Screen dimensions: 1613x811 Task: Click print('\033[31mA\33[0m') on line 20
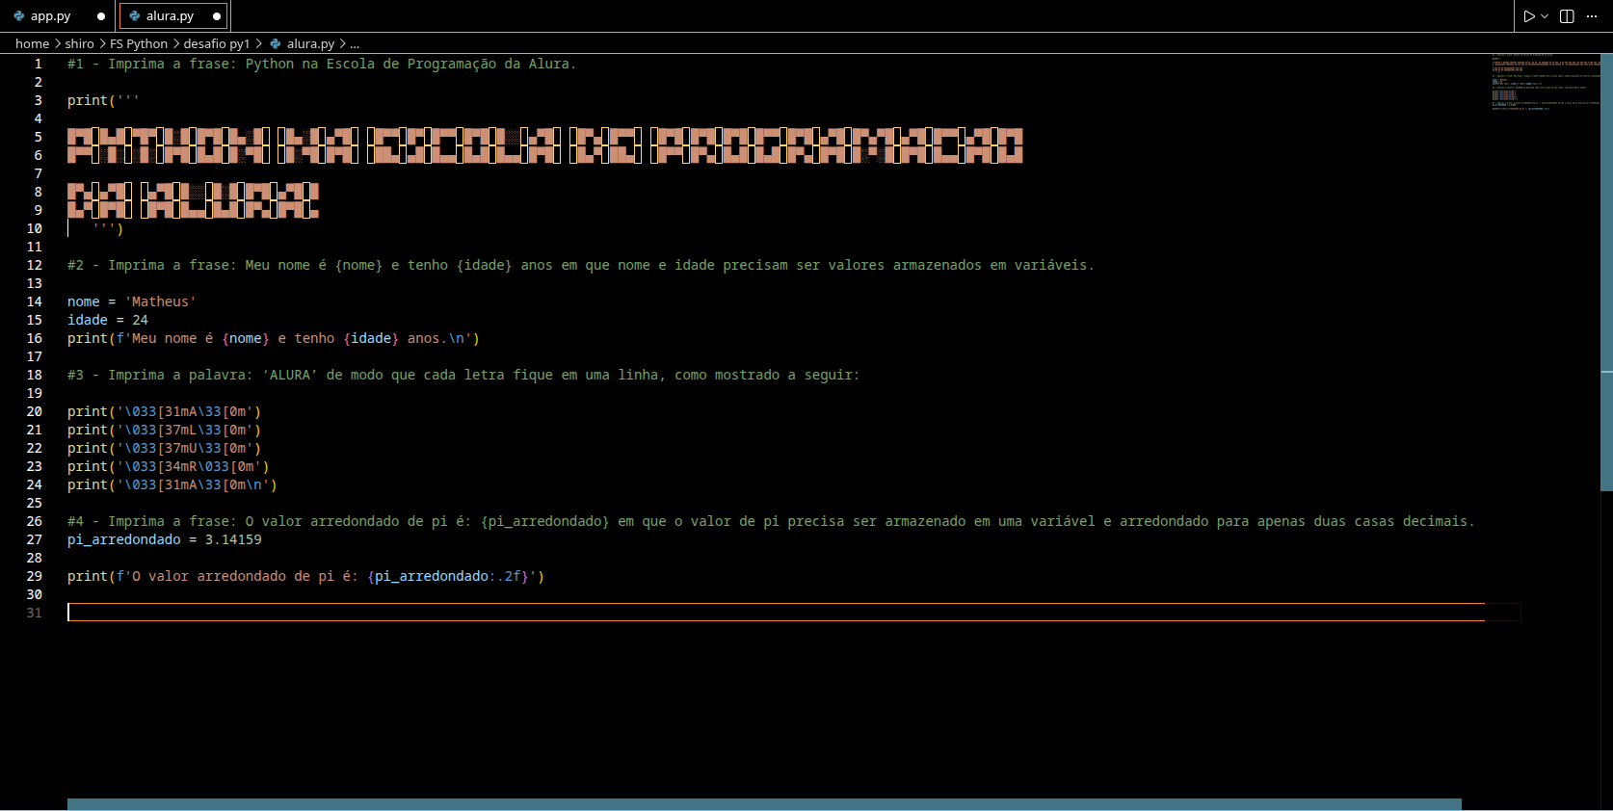(x=164, y=411)
